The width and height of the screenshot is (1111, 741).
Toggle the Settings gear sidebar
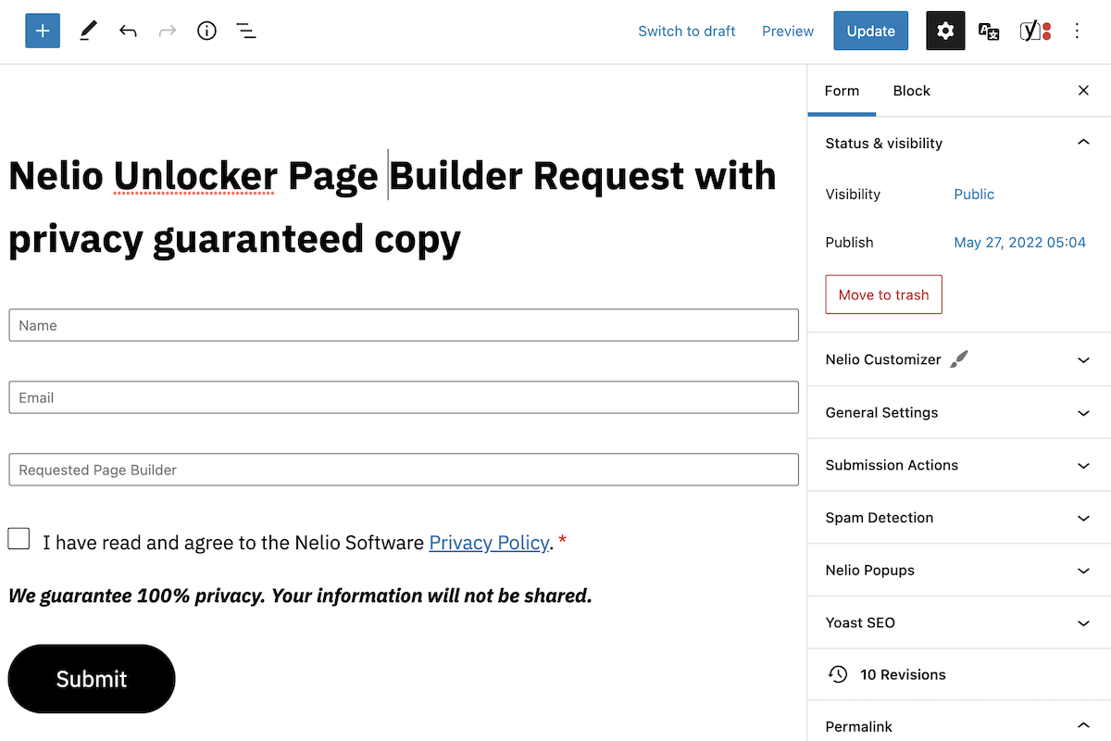click(945, 31)
